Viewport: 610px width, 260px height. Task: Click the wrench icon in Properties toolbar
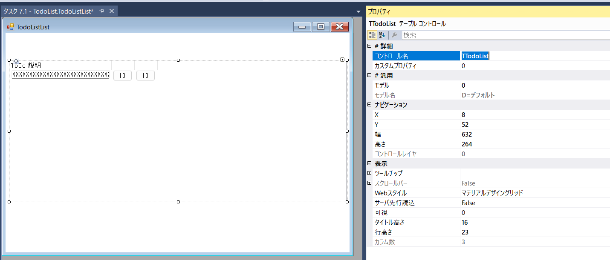coord(394,35)
